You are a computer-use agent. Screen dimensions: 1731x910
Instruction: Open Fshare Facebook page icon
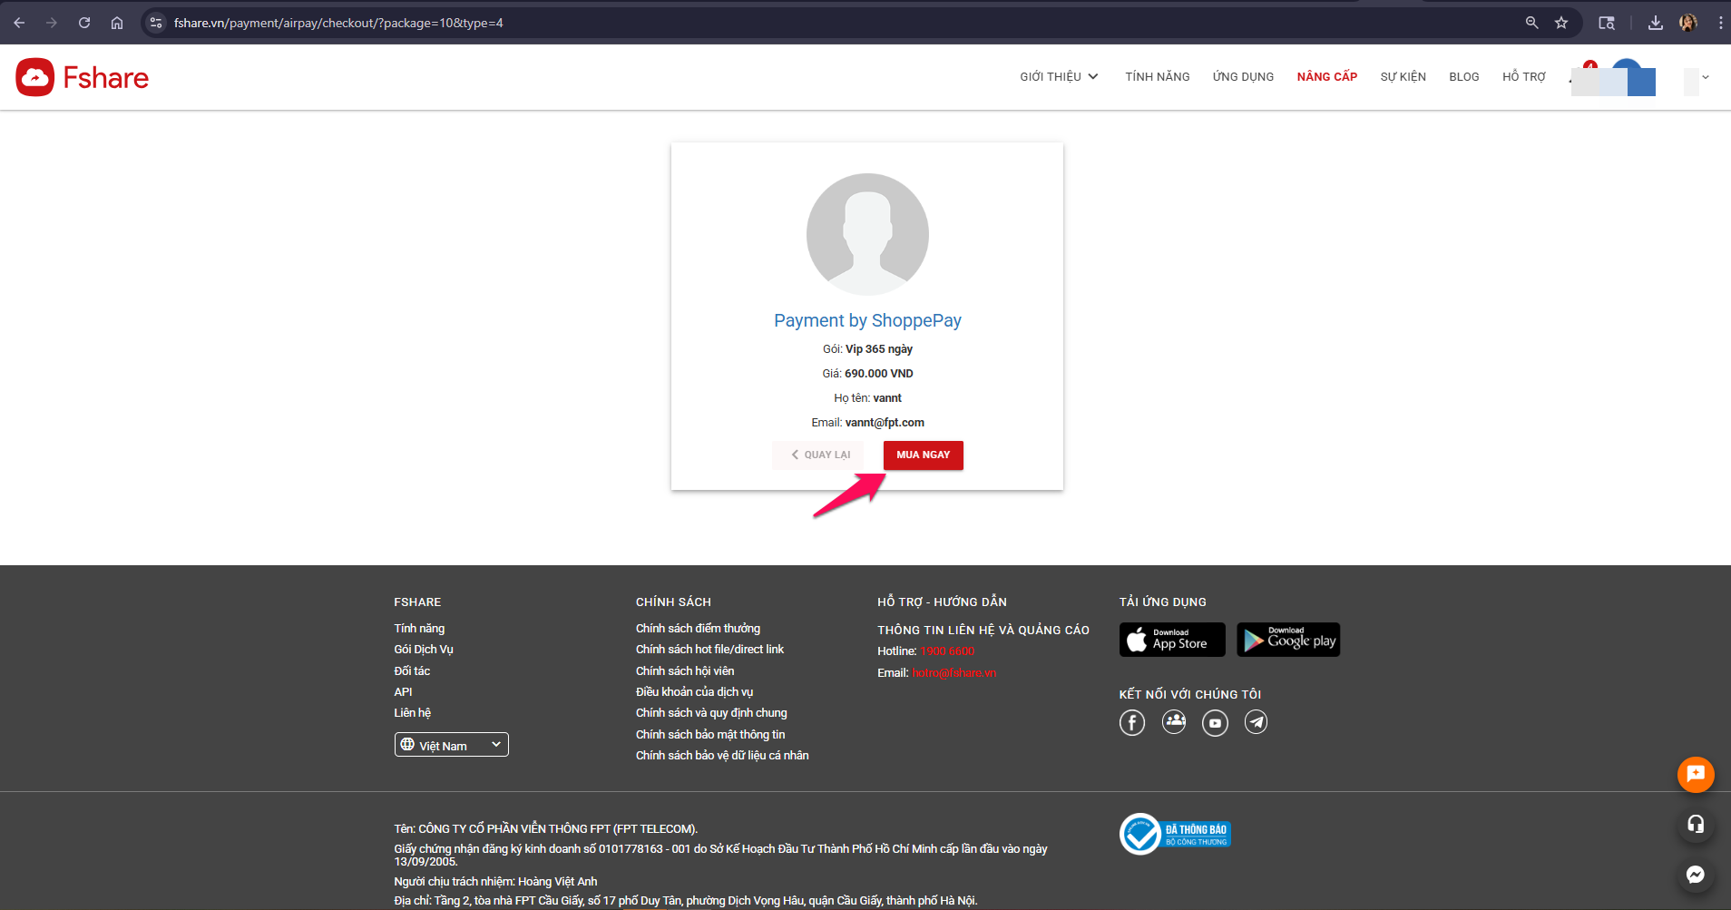[1132, 722]
